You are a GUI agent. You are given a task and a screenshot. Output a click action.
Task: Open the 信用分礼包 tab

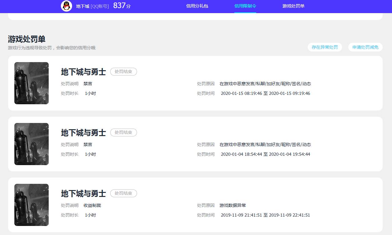pos(197,6)
